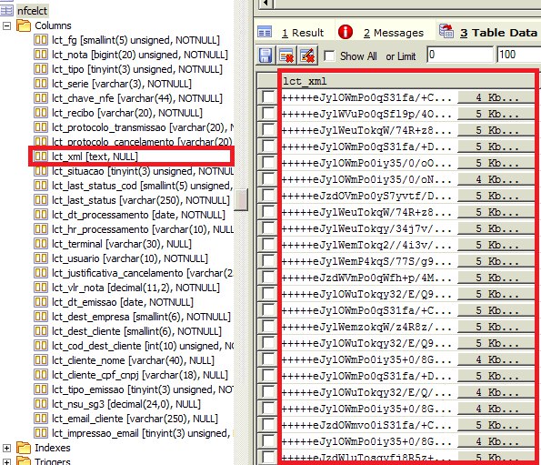Click the Columns folder icon
This screenshot has height=465, width=541.
tap(24, 25)
